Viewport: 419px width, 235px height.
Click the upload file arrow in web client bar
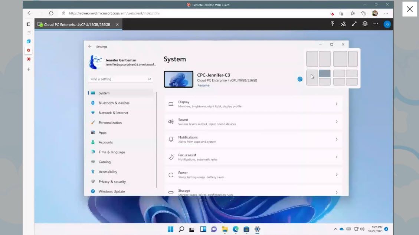(332, 24)
